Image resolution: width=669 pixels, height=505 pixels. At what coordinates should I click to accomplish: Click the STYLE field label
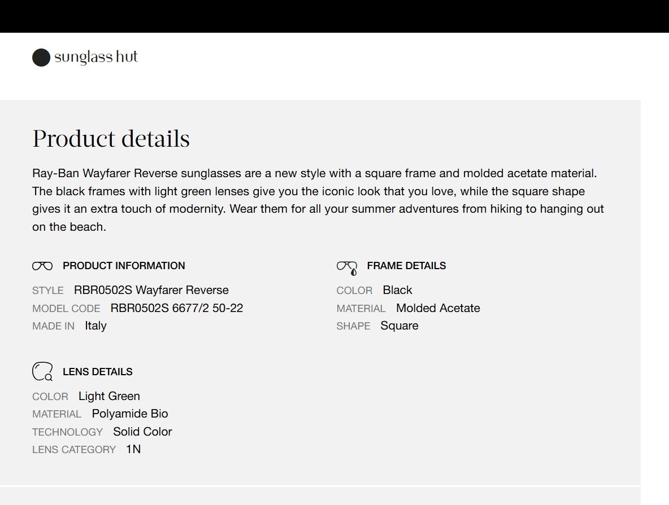click(48, 290)
